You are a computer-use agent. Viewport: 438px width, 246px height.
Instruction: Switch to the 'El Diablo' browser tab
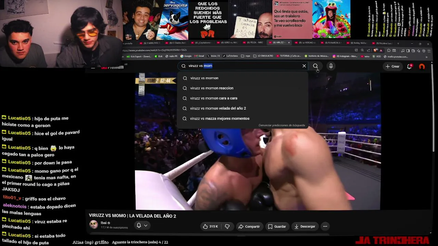(176, 43)
